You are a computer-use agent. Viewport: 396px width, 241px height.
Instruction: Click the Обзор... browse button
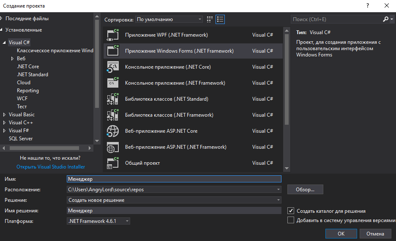[x=305, y=190]
